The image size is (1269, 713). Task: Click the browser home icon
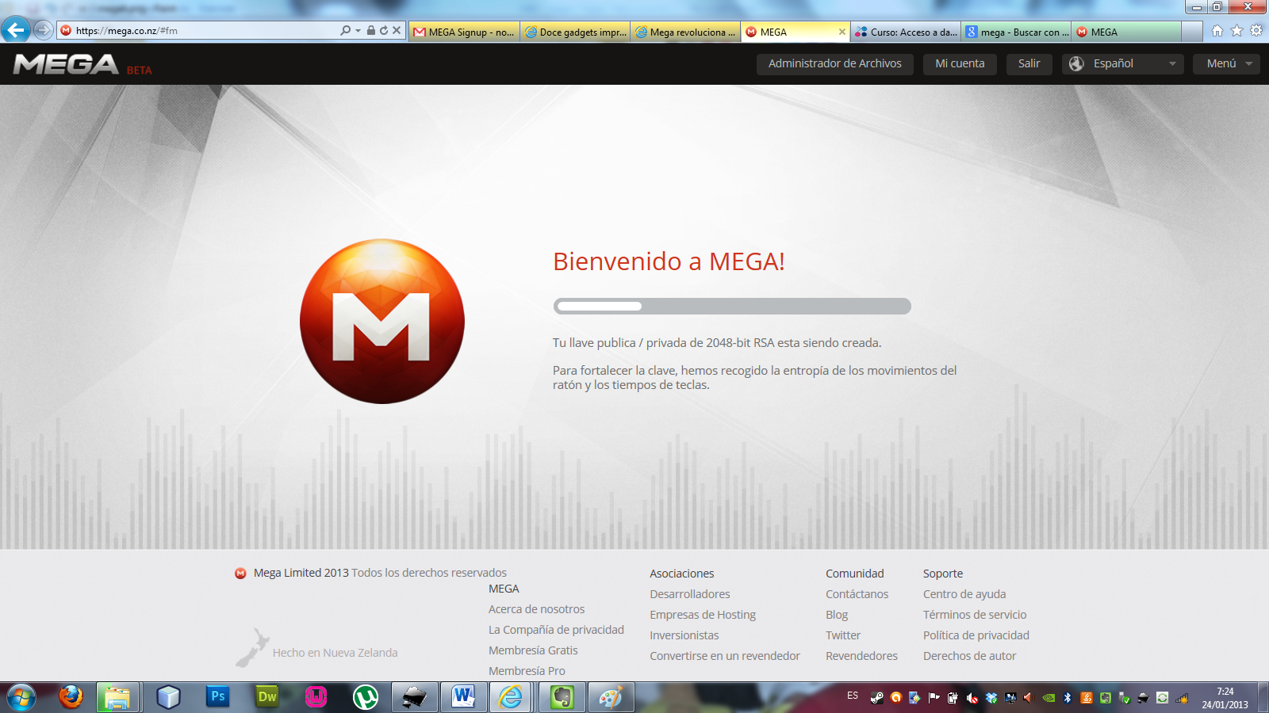tap(1219, 29)
